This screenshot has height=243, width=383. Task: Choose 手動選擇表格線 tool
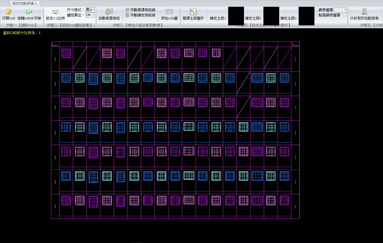coord(140,10)
